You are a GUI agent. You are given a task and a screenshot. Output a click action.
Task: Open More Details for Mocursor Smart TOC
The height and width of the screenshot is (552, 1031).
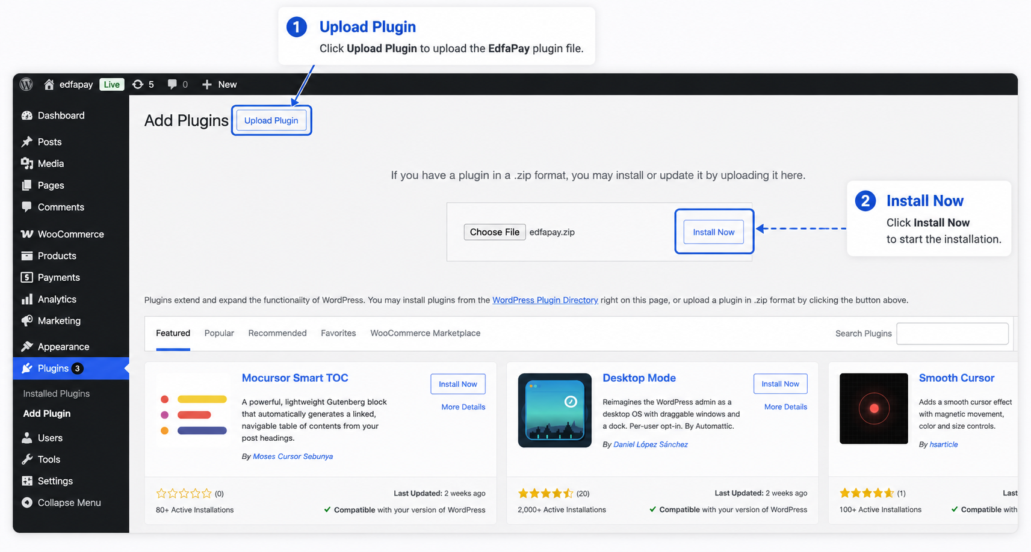click(463, 407)
